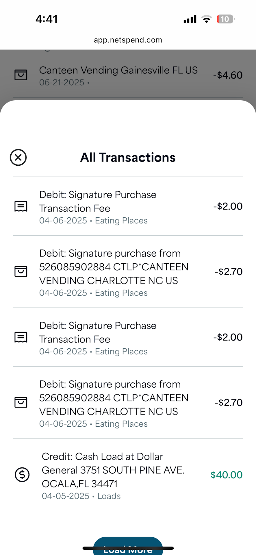
Task: Tap the cellular signal bars icon
Action: pos(190,19)
